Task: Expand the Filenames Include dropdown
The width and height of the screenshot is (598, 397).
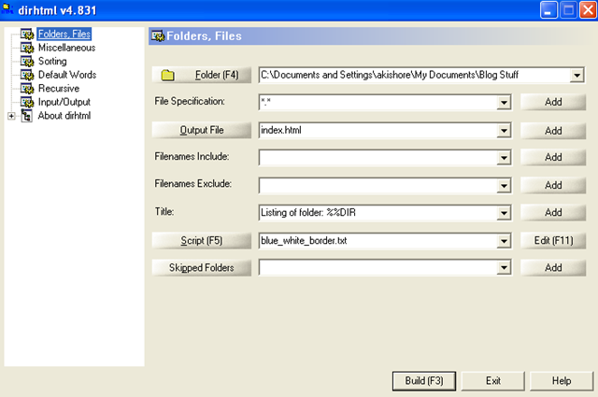Action: [504, 158]
